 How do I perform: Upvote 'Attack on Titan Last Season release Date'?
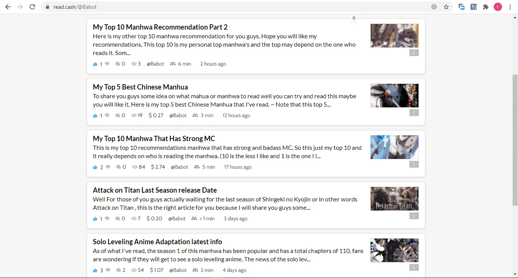[95, 219]
